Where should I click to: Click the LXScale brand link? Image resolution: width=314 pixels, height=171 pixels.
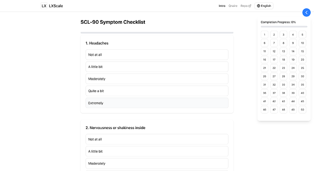tap(56, 6)
